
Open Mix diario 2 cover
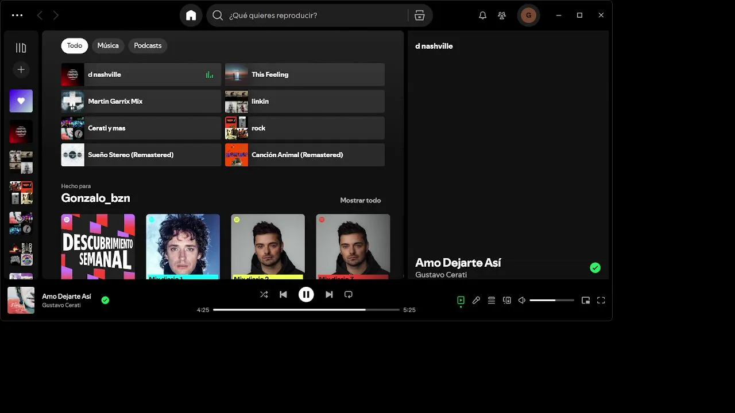point(268,247)
